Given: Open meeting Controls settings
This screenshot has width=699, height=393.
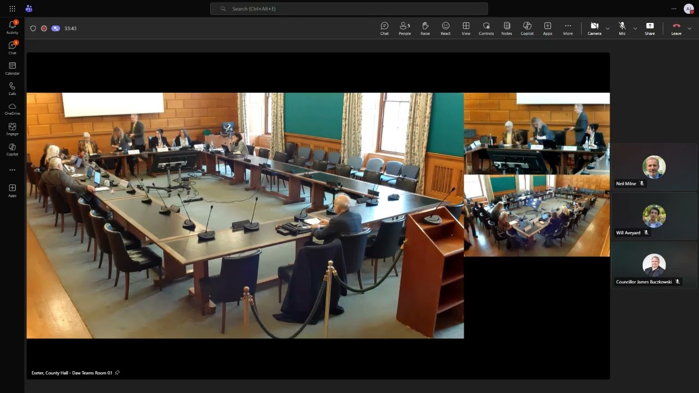Looking at the screenshot, I should click(486, 28).
